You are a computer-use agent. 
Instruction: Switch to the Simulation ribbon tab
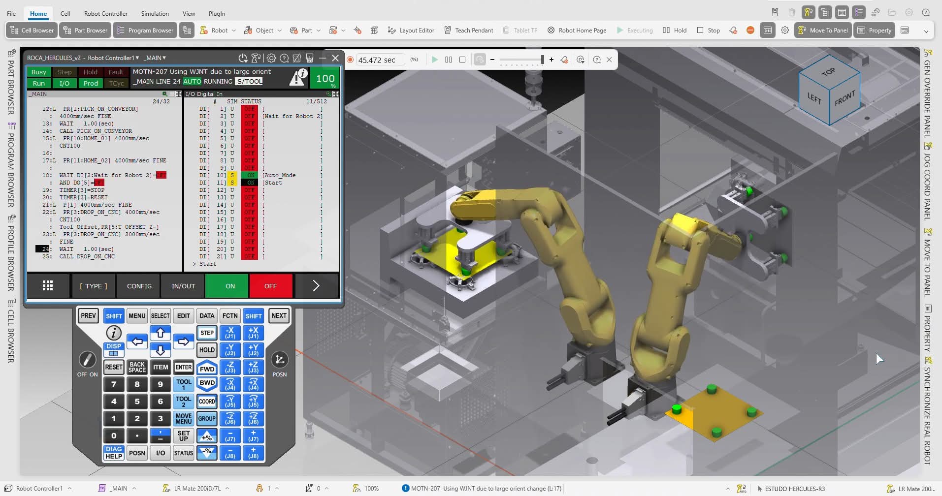click(155, 13)
